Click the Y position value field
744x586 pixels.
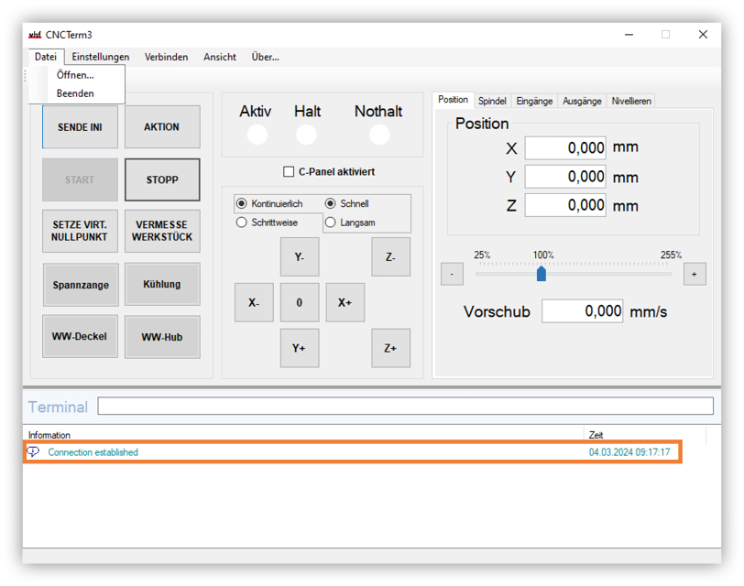tap(565, 177)
